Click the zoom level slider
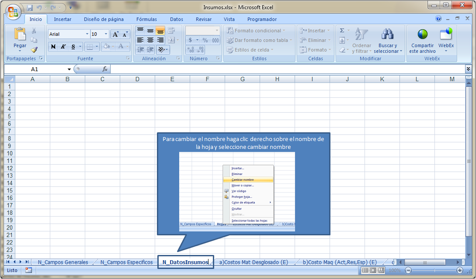 pos(434,270)
